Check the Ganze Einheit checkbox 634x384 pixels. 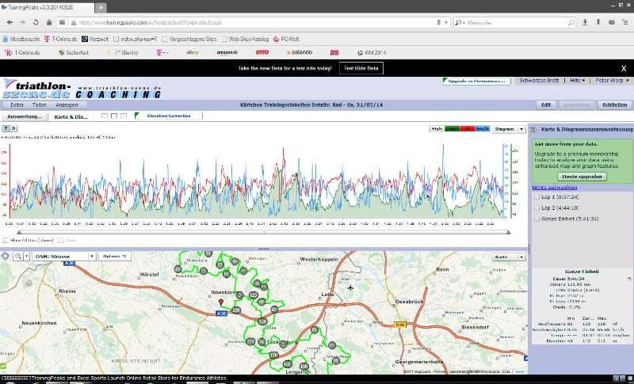537,218
